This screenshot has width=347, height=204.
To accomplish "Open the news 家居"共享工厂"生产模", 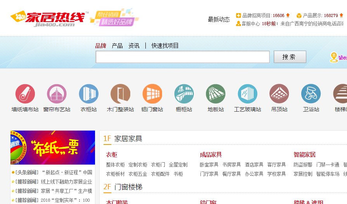I will click(x=66, y=191).
